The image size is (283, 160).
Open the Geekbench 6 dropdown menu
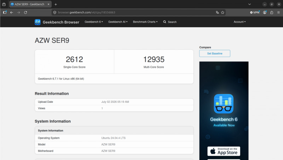point(94,22)
